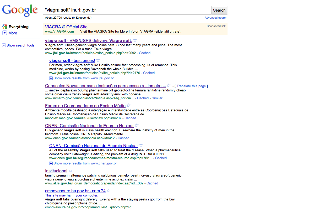Click the moodle2.mec.gov.br URL text
Viewport: 330px width, 212px height.
pyautogui.click(x=83, y=118)
